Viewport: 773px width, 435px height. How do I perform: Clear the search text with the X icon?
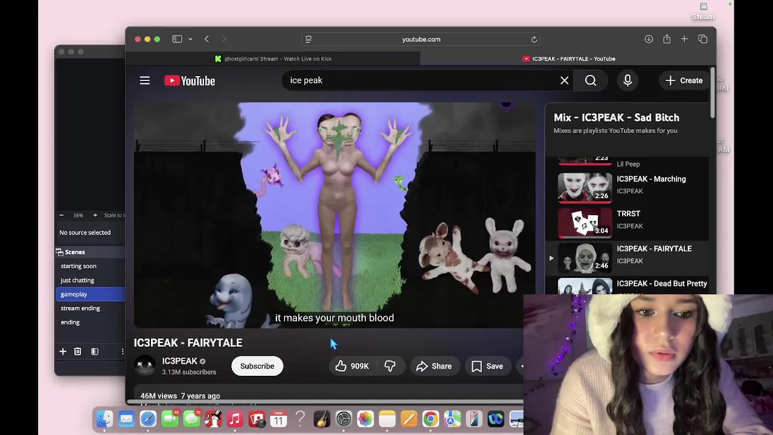click(x=565, y=80)
